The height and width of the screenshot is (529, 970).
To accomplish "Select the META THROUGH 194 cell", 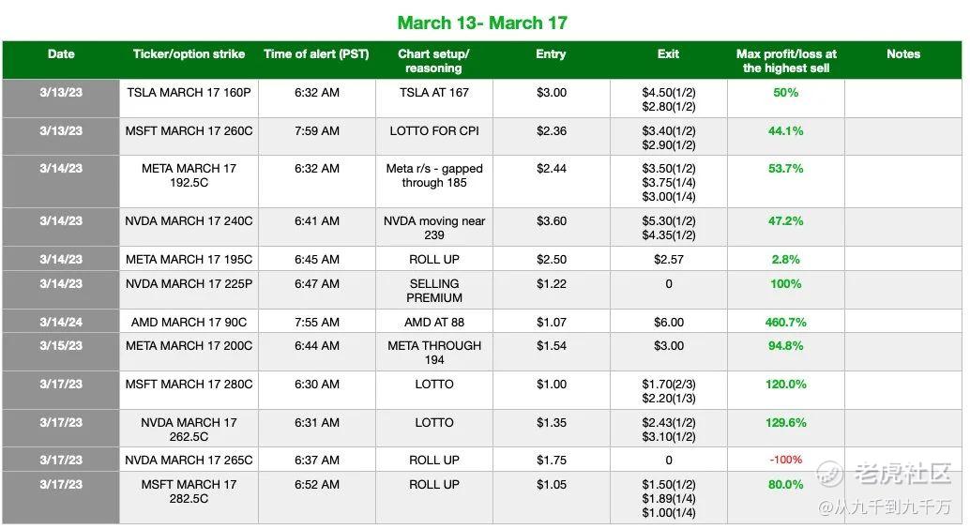I will point(434,353).
